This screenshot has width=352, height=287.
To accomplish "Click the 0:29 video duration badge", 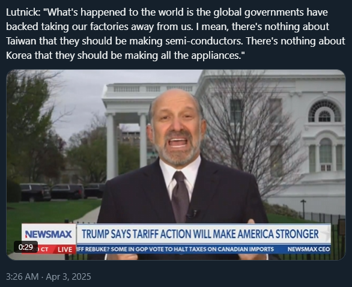I will 26,247.
